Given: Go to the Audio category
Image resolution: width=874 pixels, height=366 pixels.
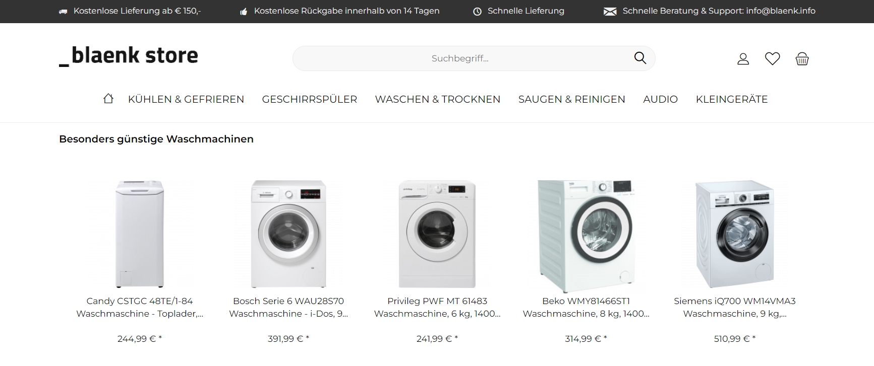Looking at the screenshot, I should [x=660, y=99].
